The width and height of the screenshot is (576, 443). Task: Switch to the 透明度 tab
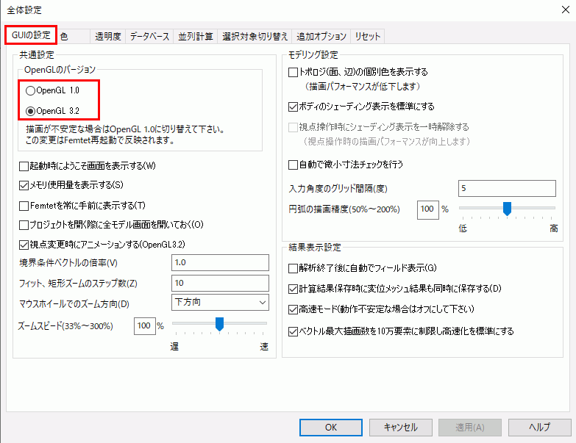point(107,36)
